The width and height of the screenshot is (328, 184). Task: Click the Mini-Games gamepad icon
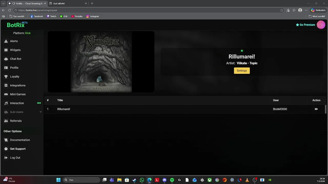point(6,94)
